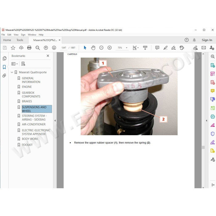Open the Help menu
Screen dimensions: 216x216
41,35
